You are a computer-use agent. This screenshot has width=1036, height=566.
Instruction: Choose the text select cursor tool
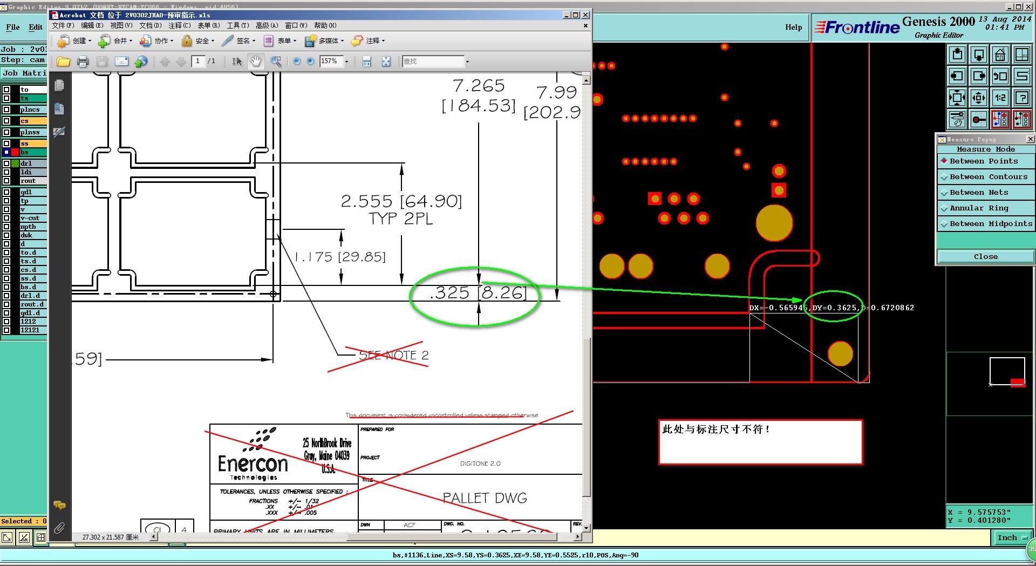[x=237, y=62]
